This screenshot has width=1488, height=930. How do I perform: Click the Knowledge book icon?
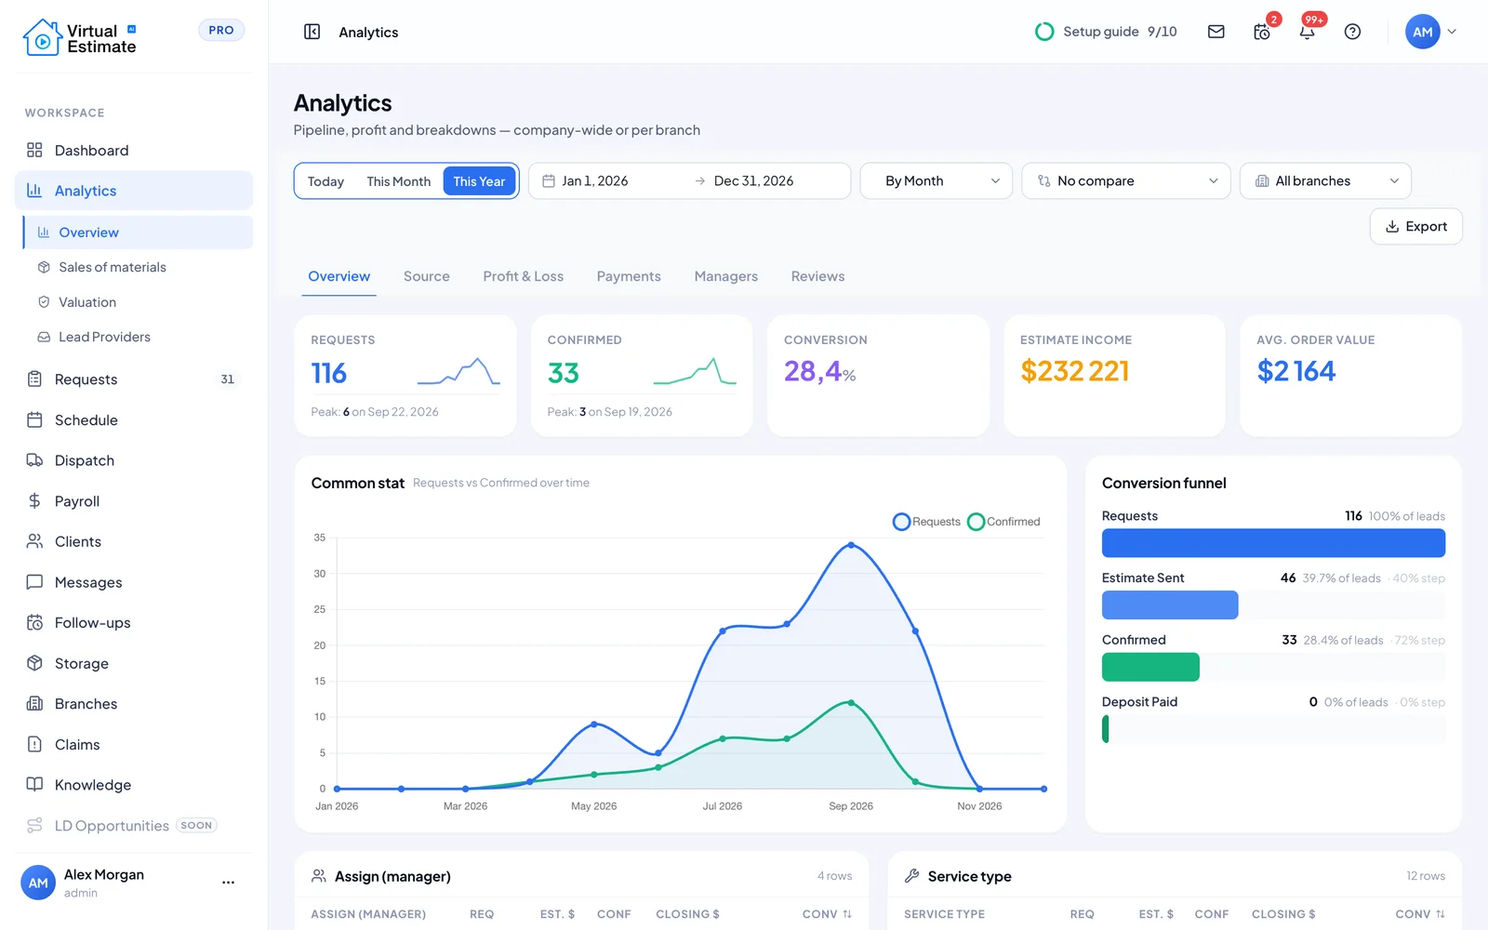coord(34,784)
